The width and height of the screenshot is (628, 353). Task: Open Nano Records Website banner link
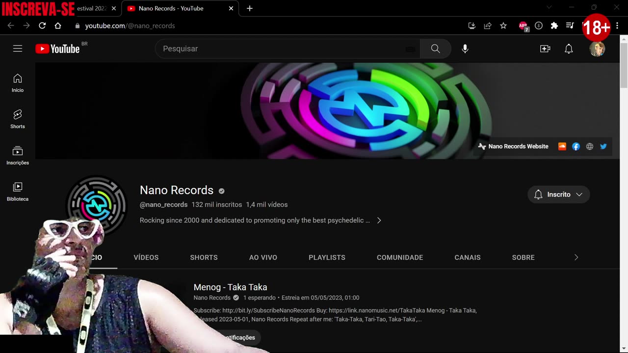[513, 146]
